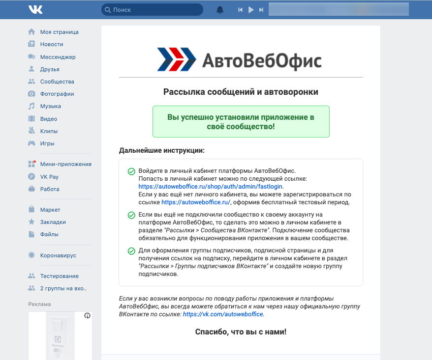Open VK Pay icon
Viewport: 432px width, 360px height.
click(31, 177)
